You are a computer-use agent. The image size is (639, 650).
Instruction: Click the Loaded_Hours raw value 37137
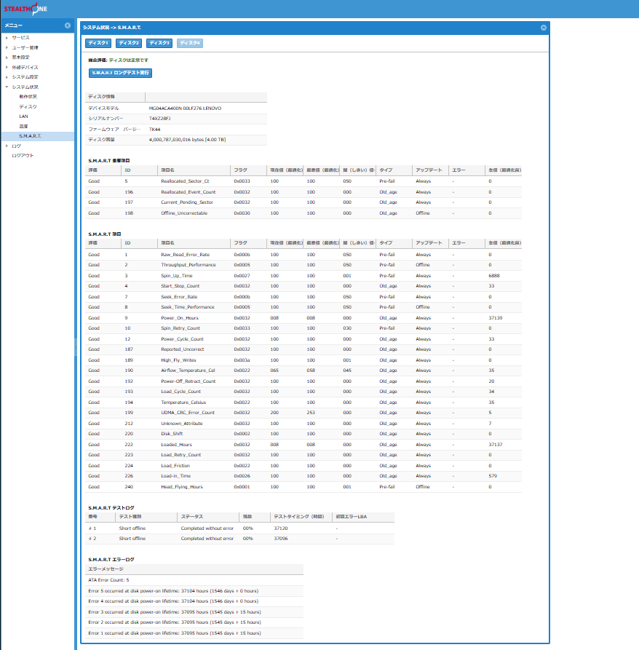495,445
